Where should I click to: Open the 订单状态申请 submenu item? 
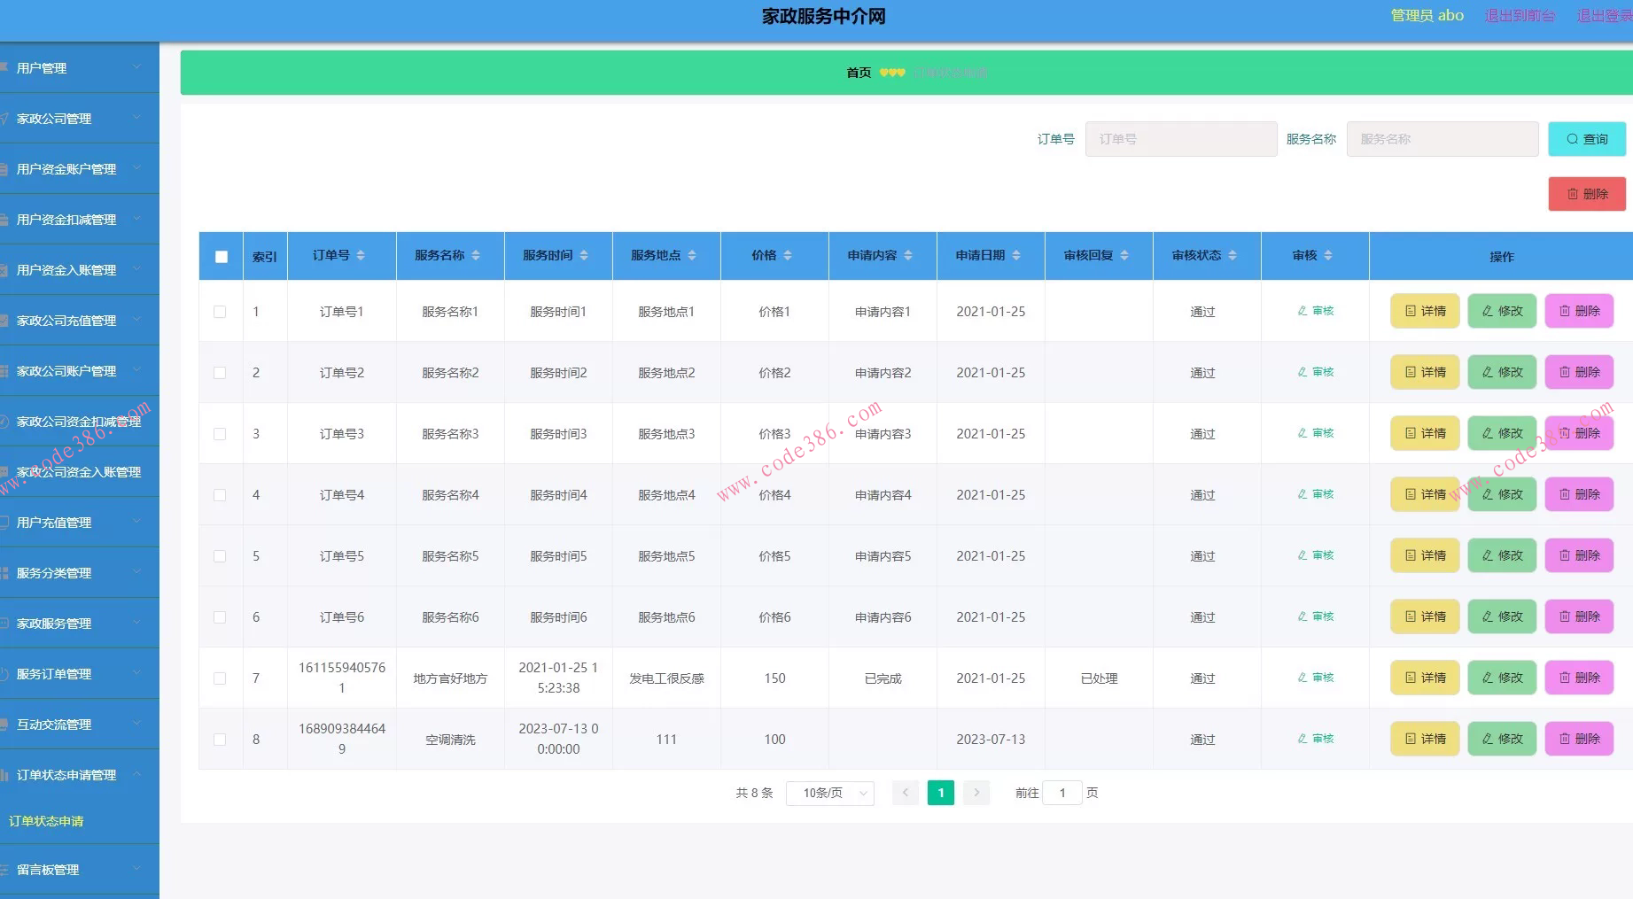46,821
